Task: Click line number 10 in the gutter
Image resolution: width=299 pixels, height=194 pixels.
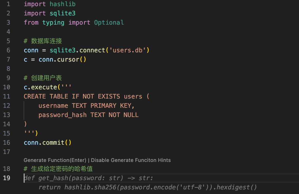Action: point(7,87)
